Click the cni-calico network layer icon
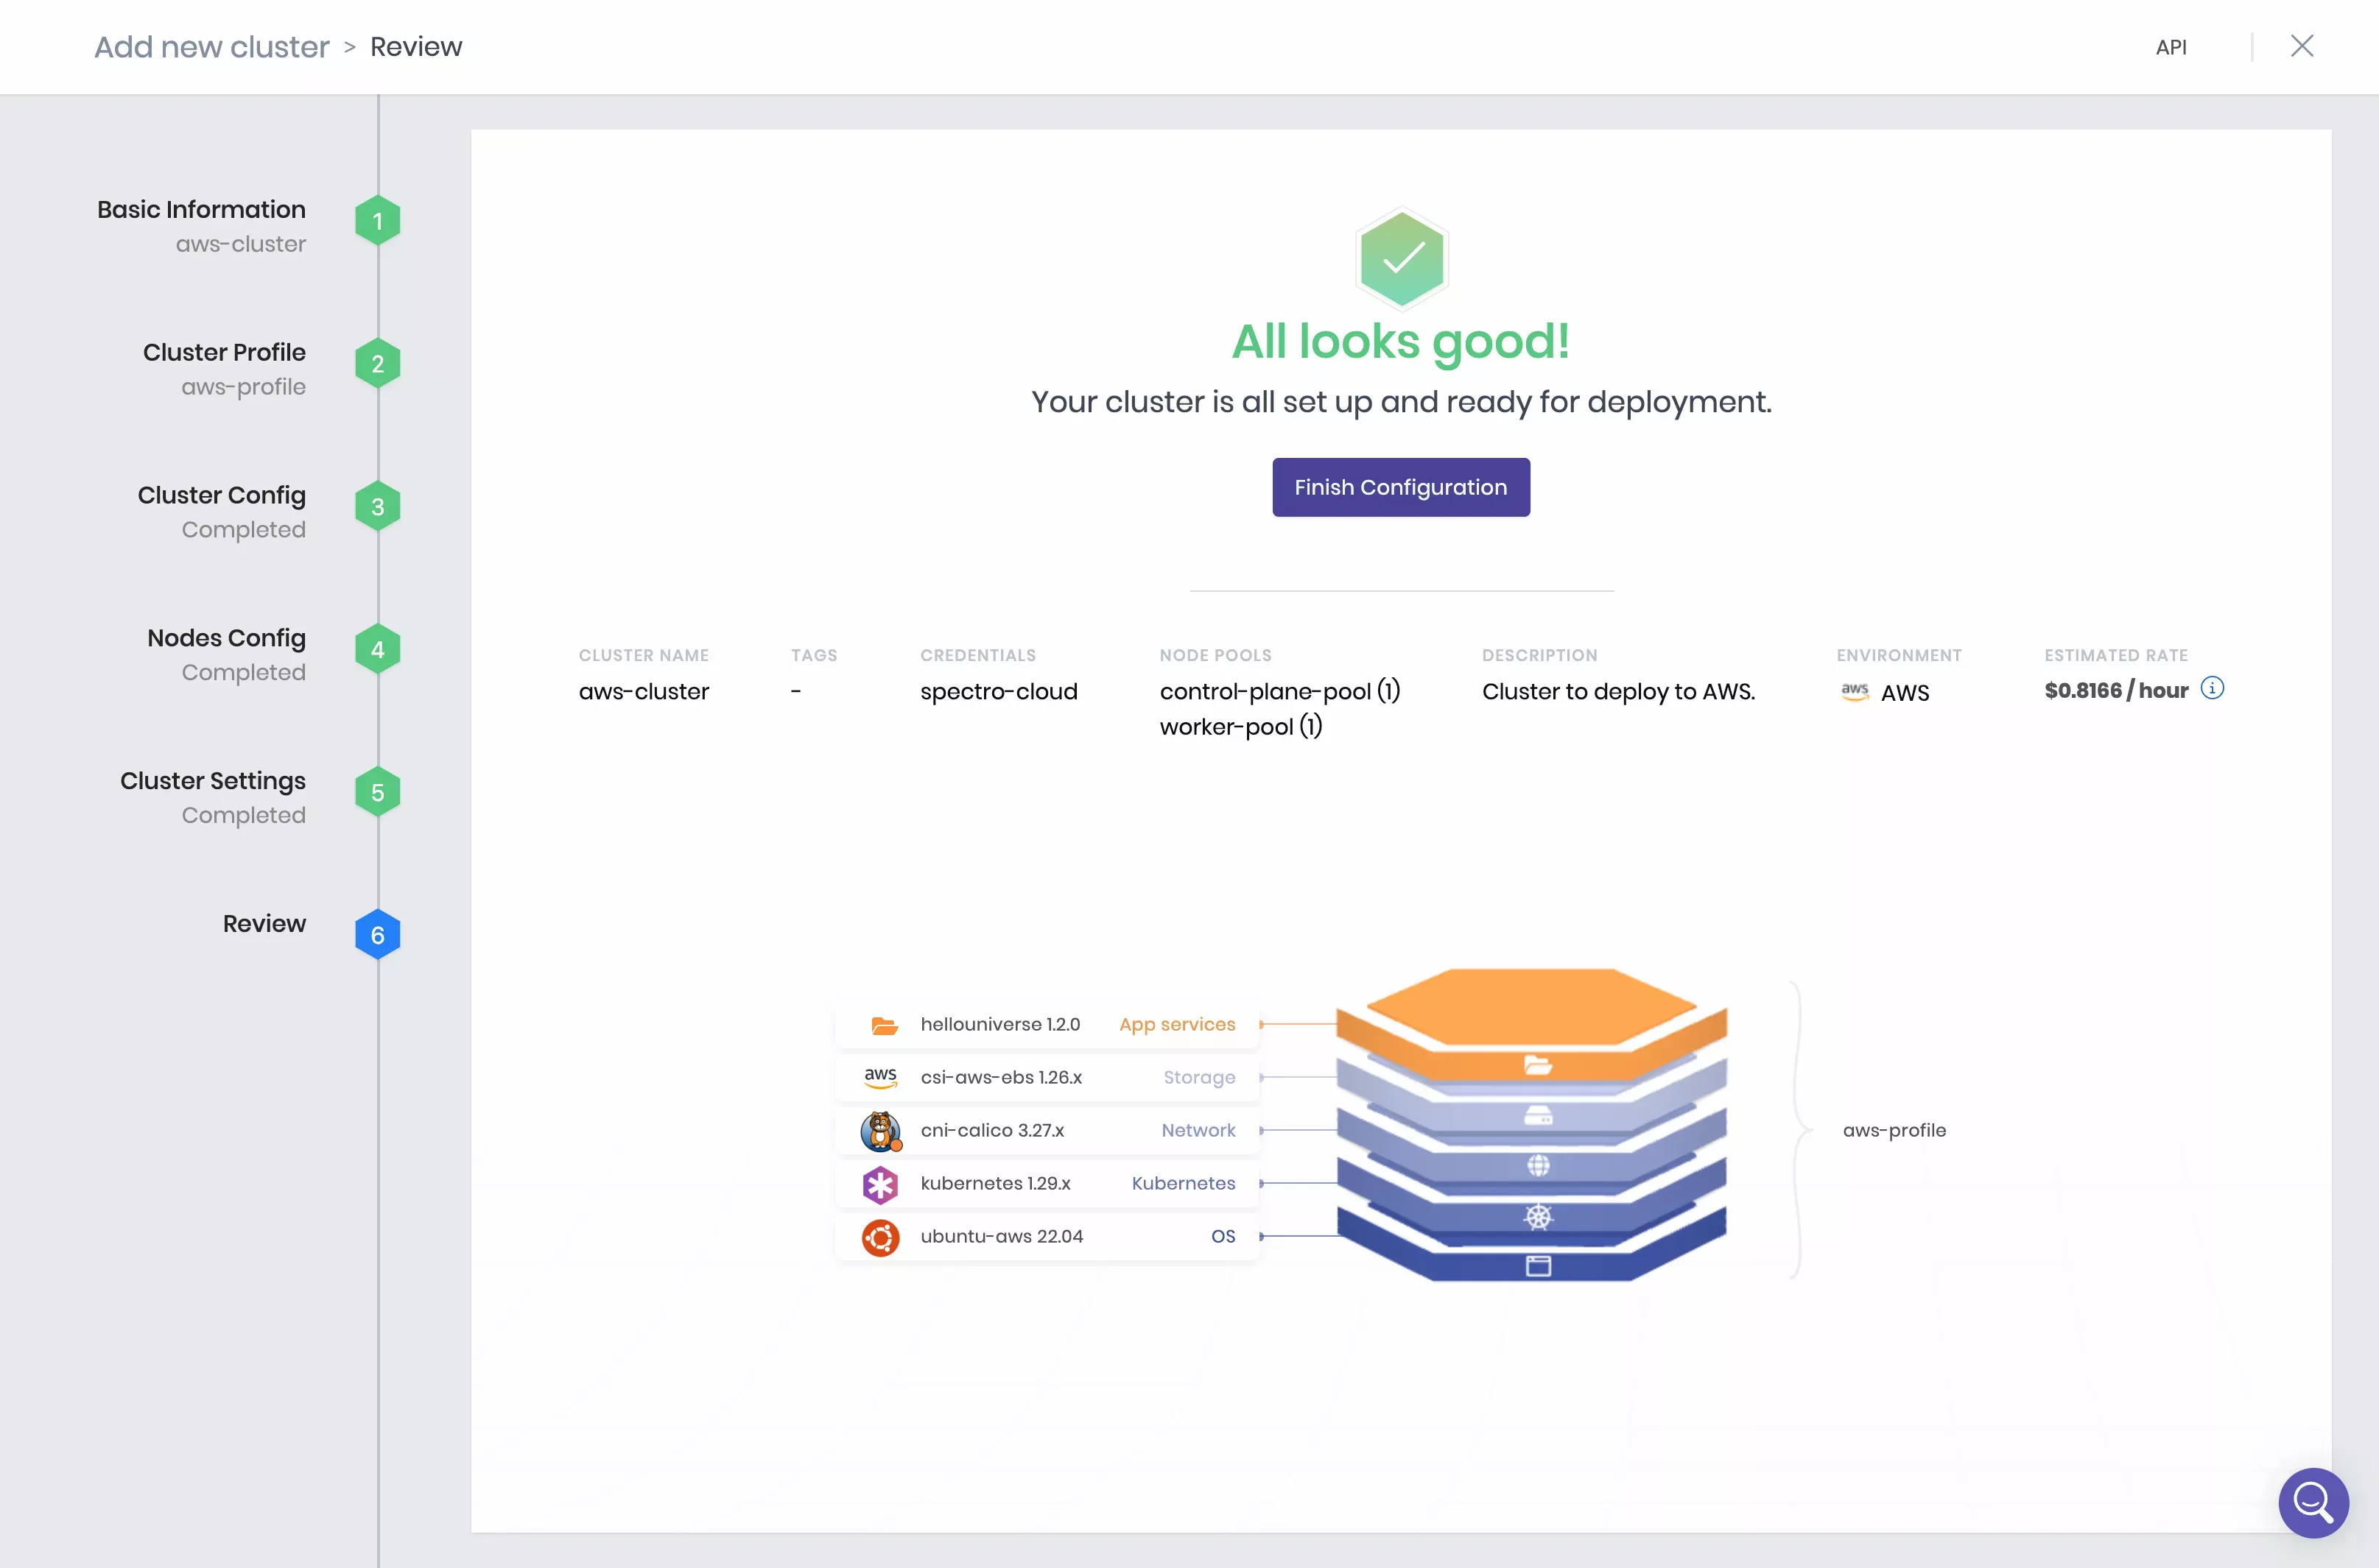The width and height of the screenshot is (2379, 1568). pyautogui.click(x=881, y=1129)
